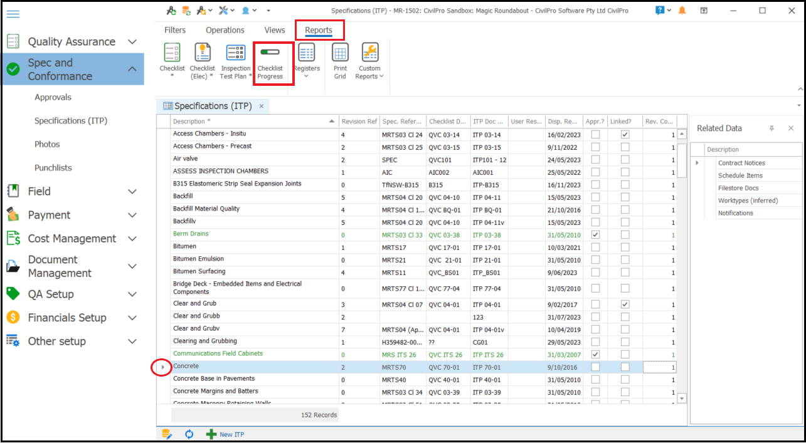Screen dimensions: 806x443
Task: Expand the Cost Management section chevron
Action: 132,239
